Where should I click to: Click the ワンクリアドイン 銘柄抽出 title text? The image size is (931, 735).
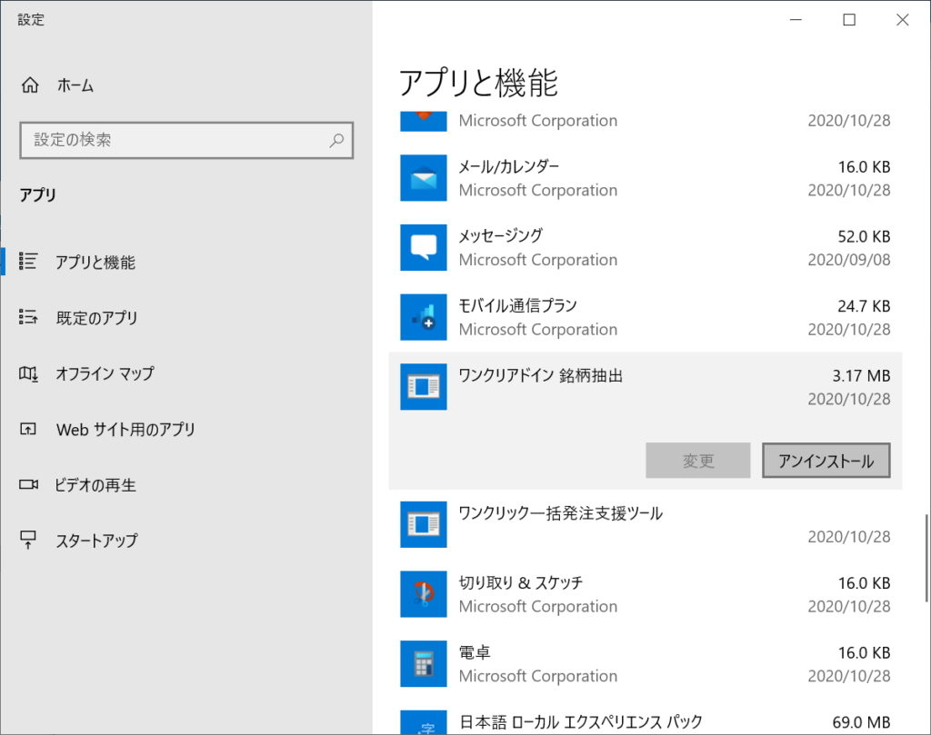click(540, 375)
